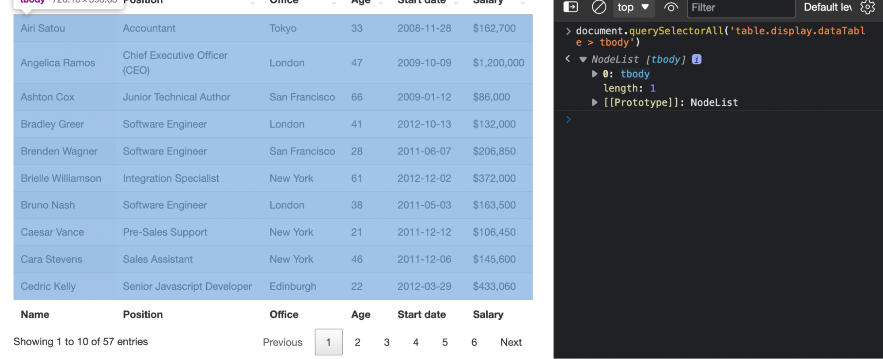883x359 pixels.
Task: Click the Sales Assistant cell
Action: click(189, 259)
